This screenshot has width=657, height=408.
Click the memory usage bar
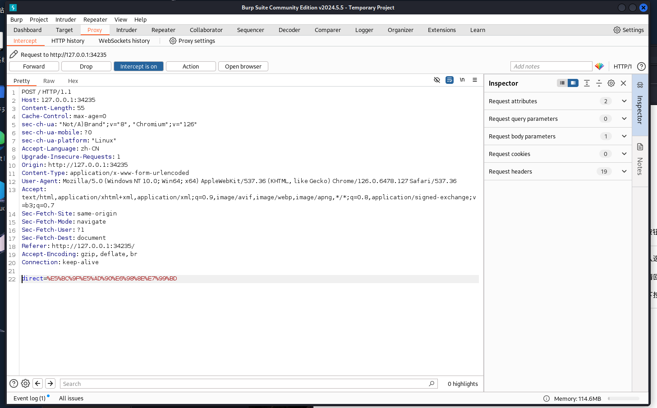[624, 399]
